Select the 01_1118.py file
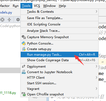Screen dimensions: 106x101 pos(8,93)
